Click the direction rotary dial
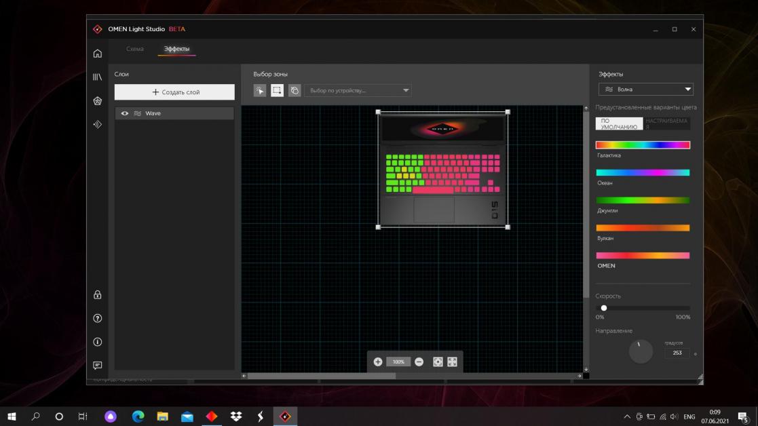The height and width of the screenshot is (426, 758). tap(641, 351)
